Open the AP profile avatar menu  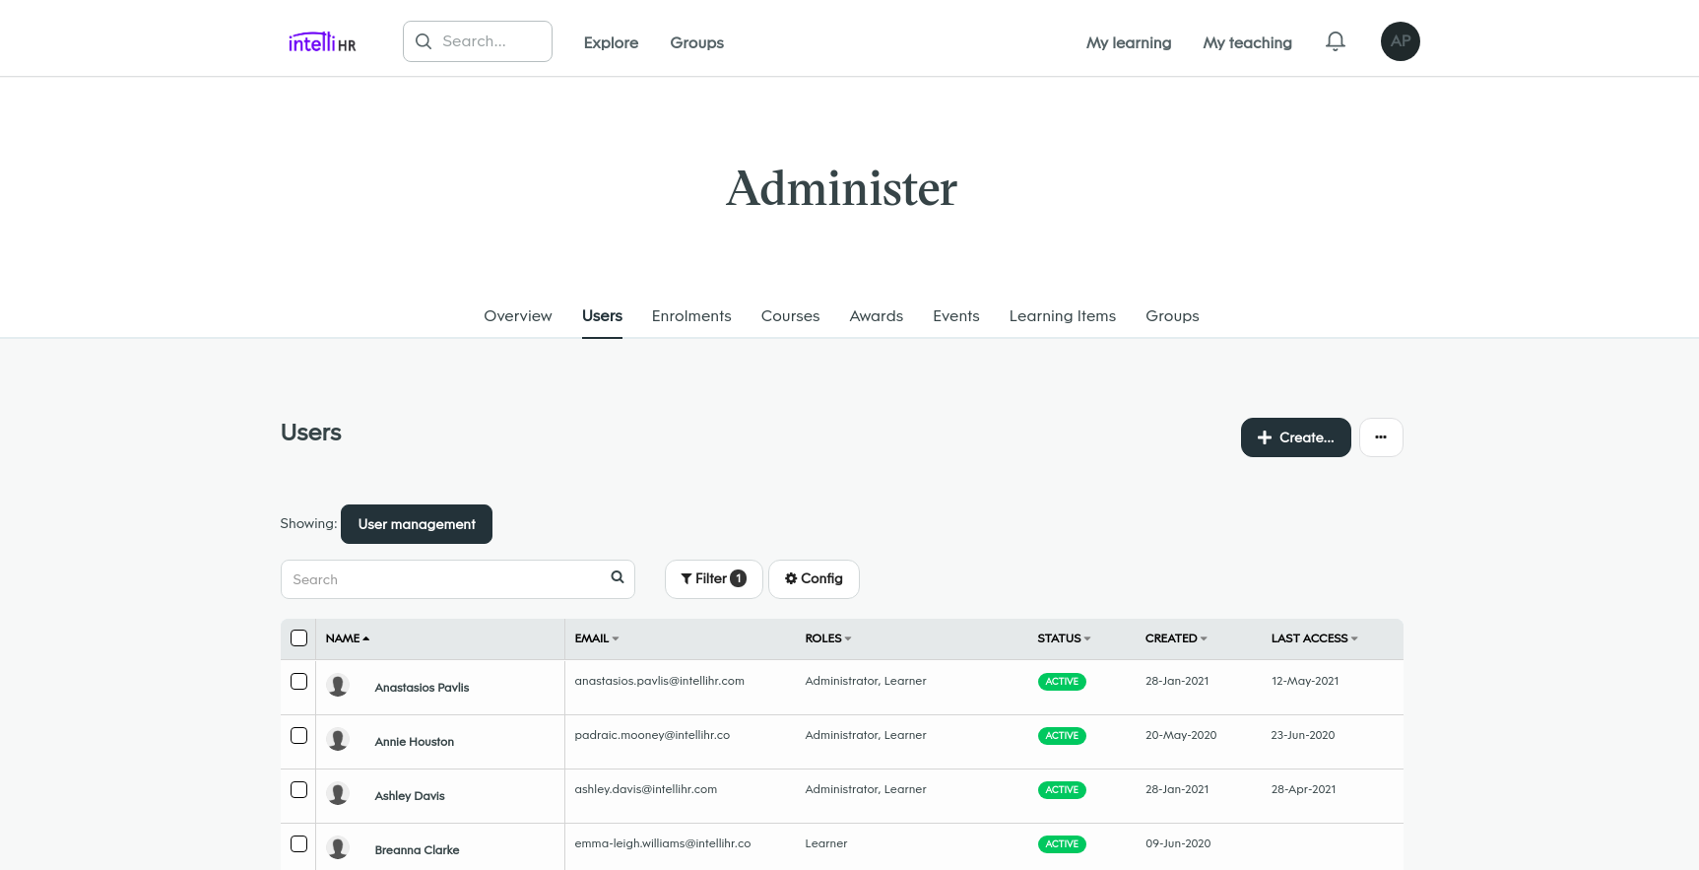click(x=1400, y=41)
